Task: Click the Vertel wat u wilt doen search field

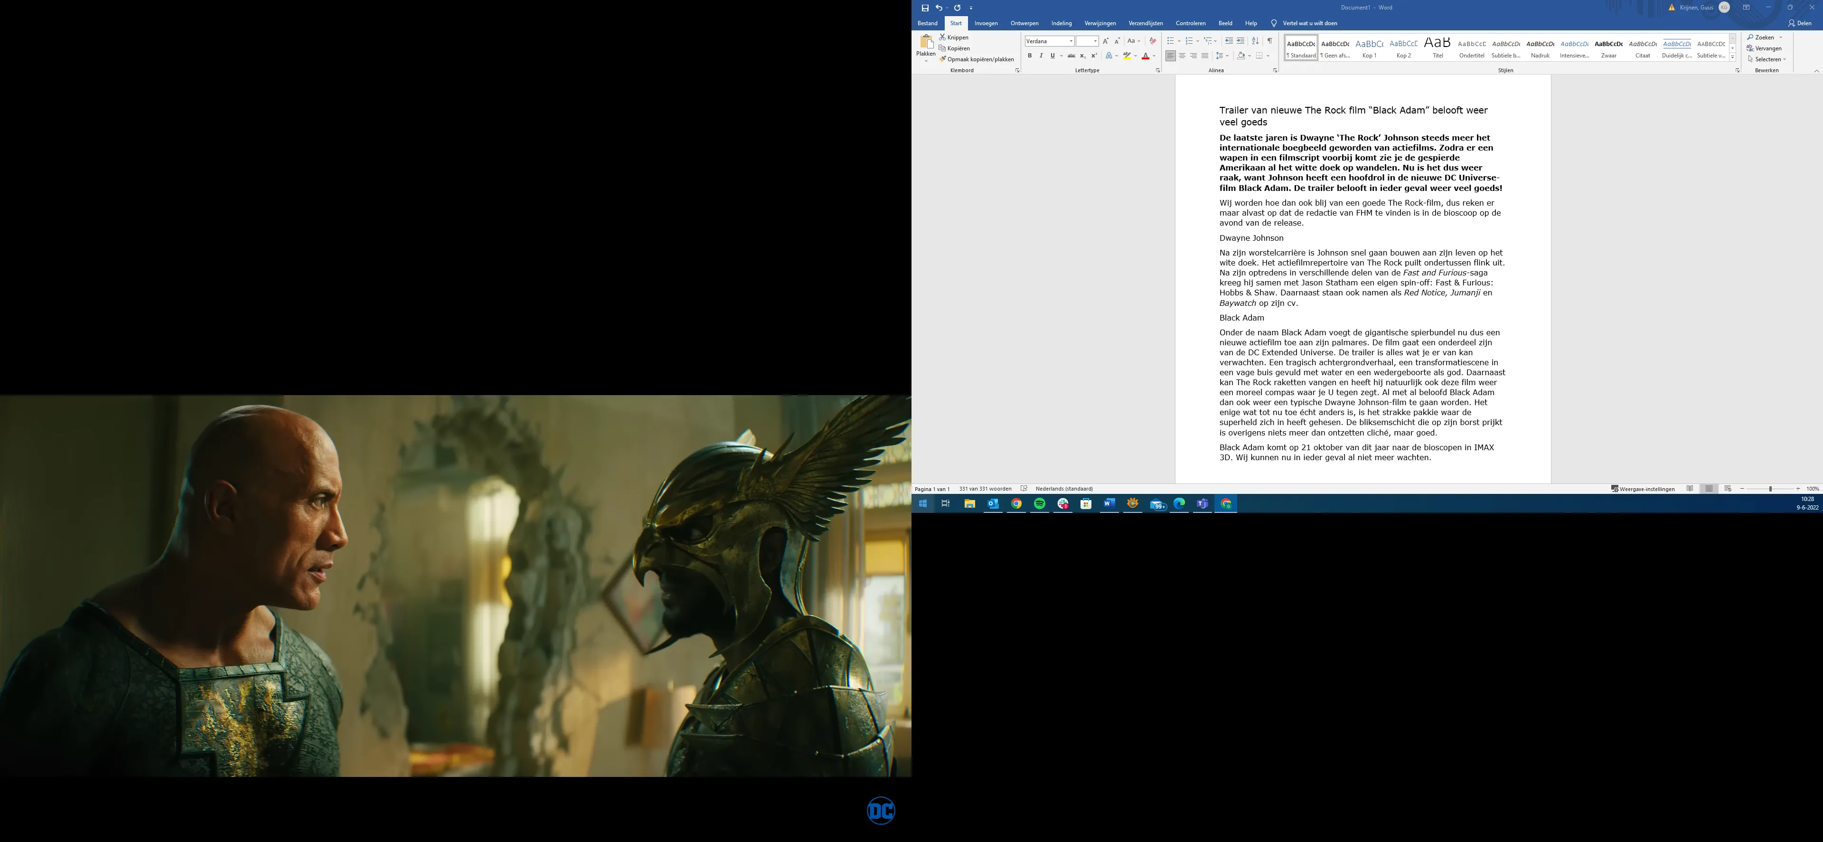Action: tap(1309, 23)
